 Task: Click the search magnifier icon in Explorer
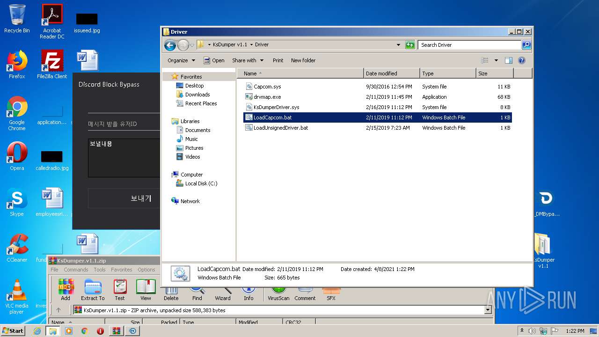coord(526,45)
